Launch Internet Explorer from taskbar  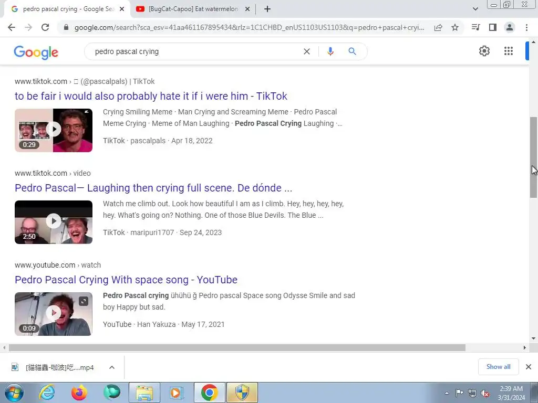(x=47, y=393)
